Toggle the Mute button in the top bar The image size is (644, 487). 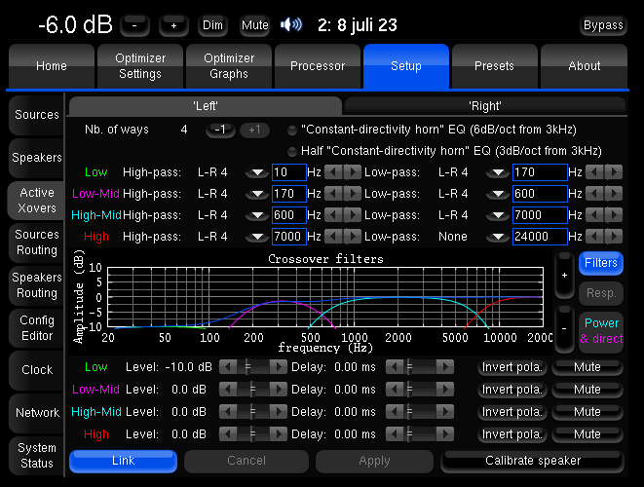pos(255,25)
